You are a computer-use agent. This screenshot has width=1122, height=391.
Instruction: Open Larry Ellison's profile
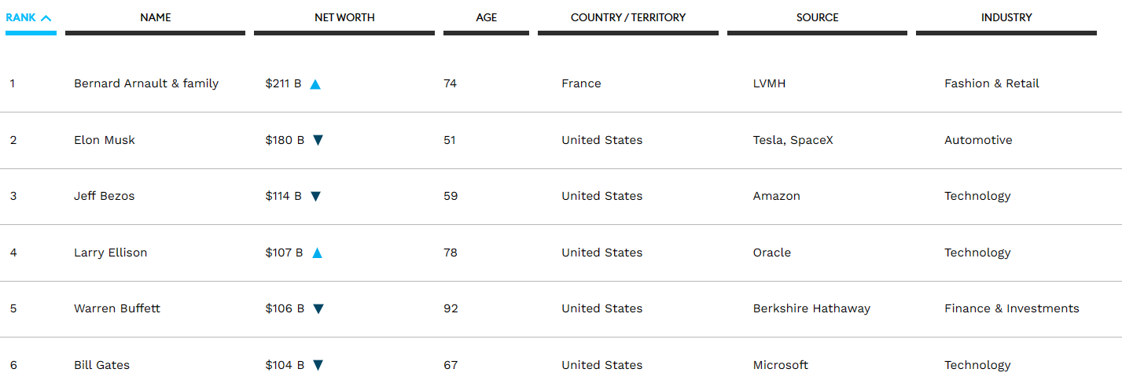pos(111,253)
